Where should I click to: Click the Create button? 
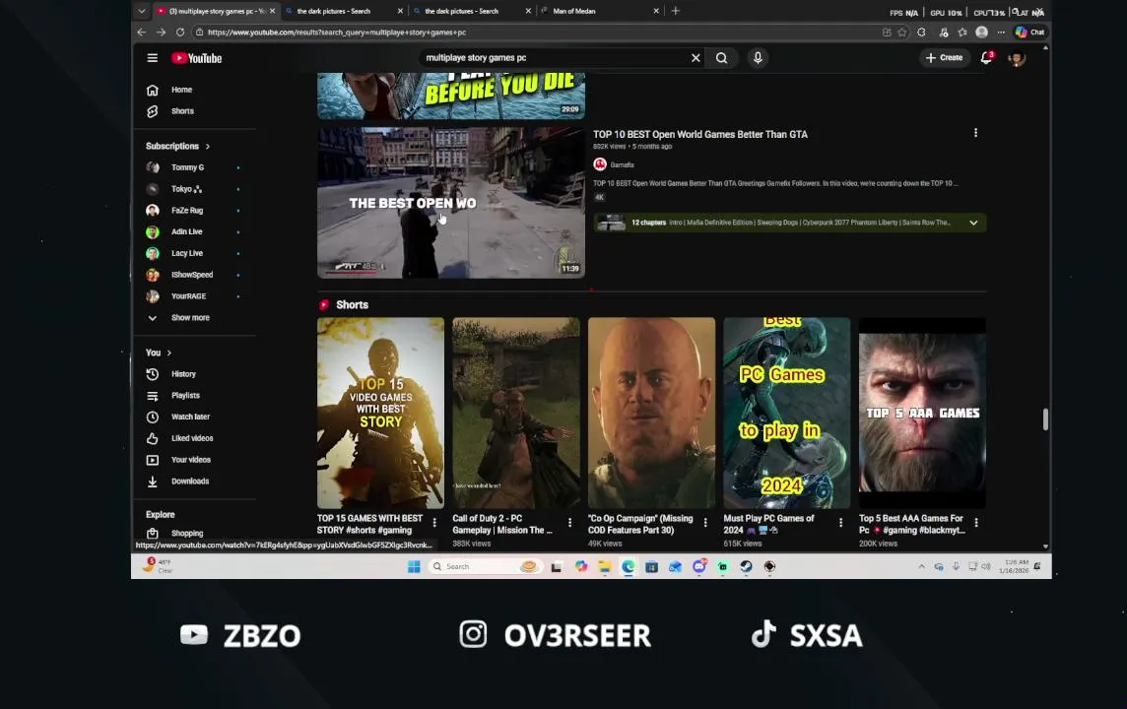pos(945,58)
